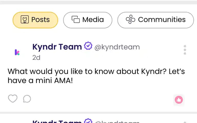Select the Posts tab

coord(35,20)
